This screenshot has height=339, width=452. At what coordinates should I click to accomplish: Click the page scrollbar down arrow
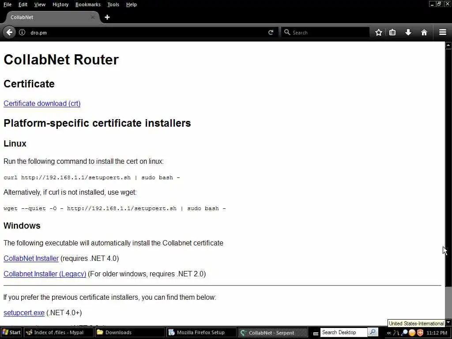pos(448,322)
